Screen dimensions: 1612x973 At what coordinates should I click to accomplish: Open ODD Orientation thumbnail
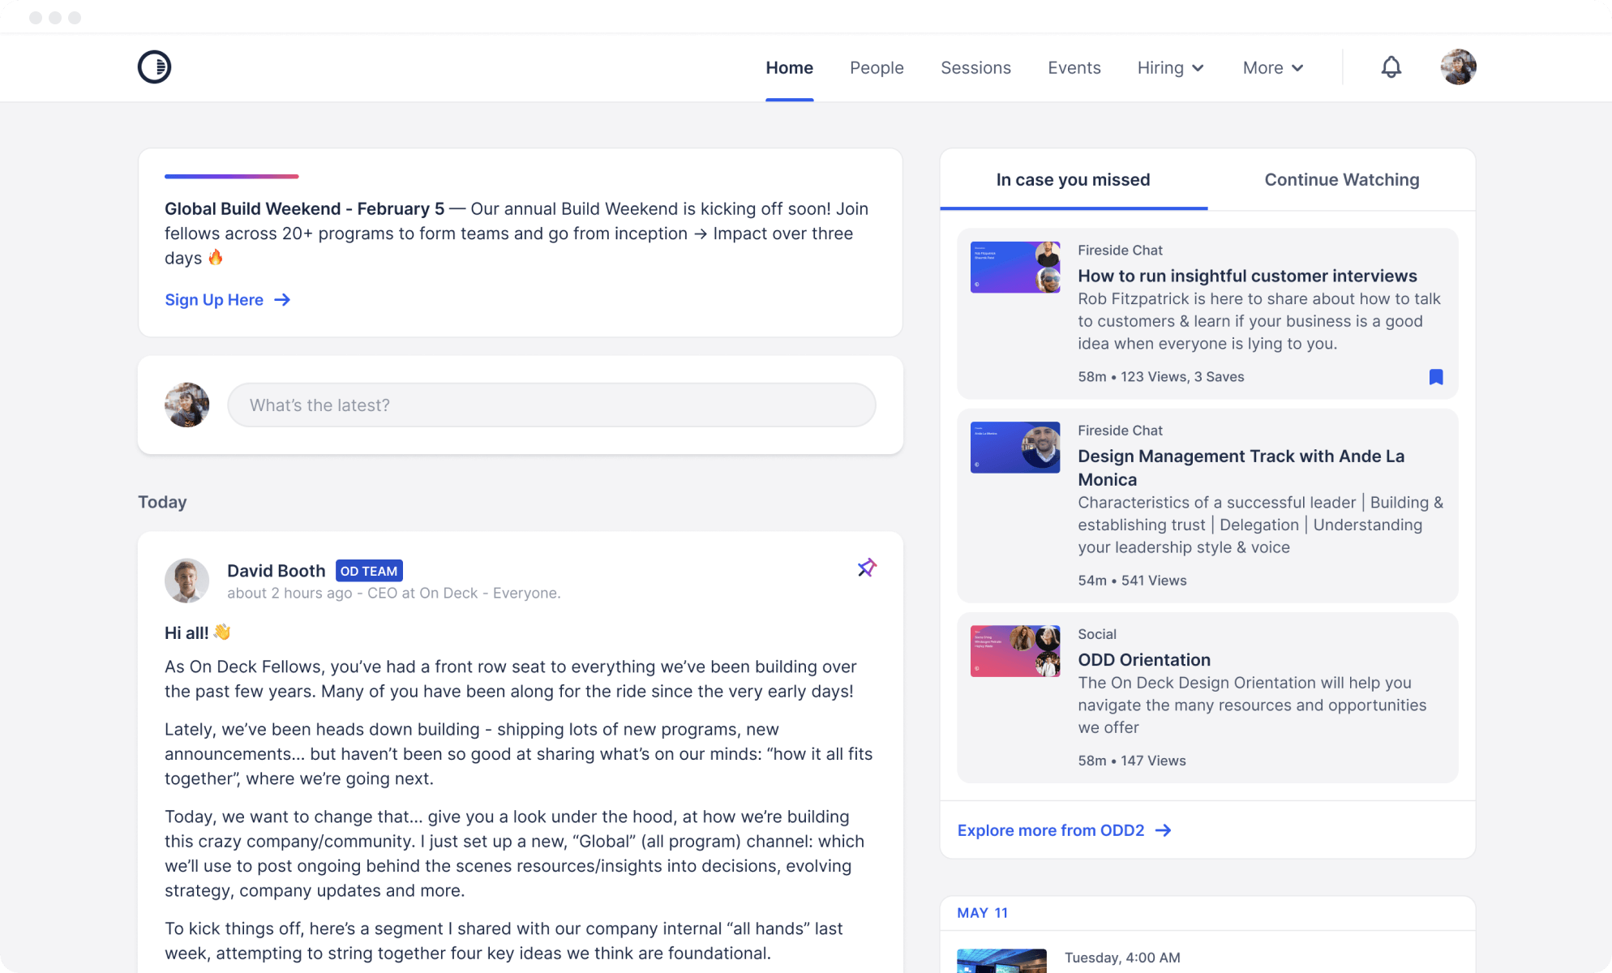click(x=1015, y=651)
